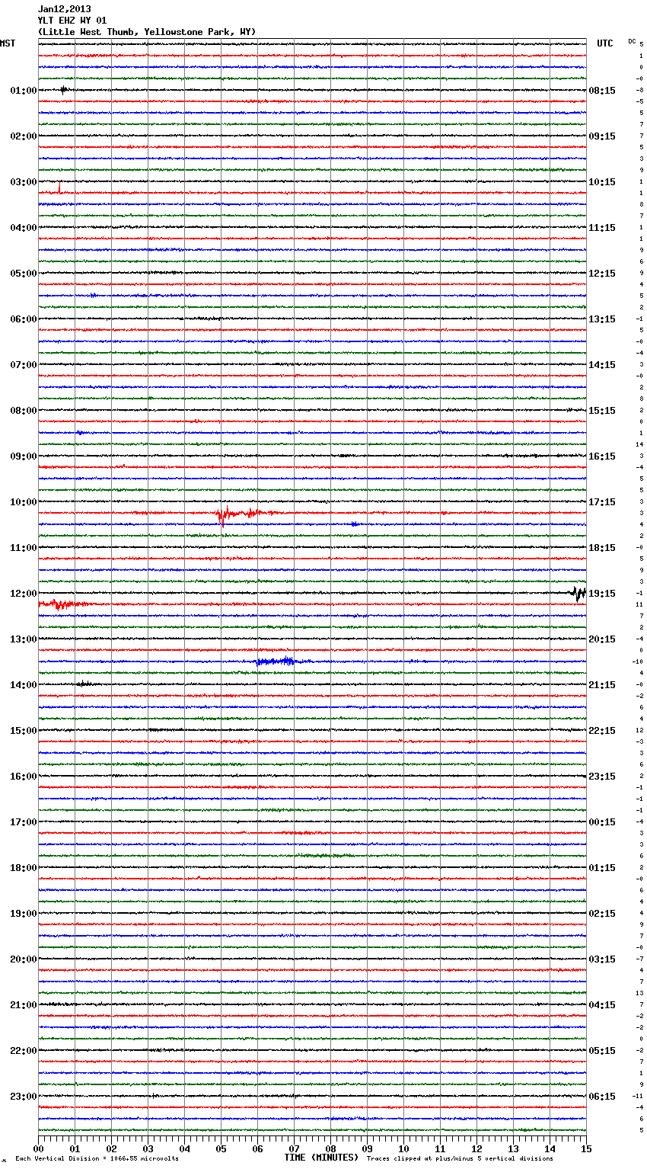Select the 10:00 MST row label
The image size is (647, 1169).
(x=24, y=502)
